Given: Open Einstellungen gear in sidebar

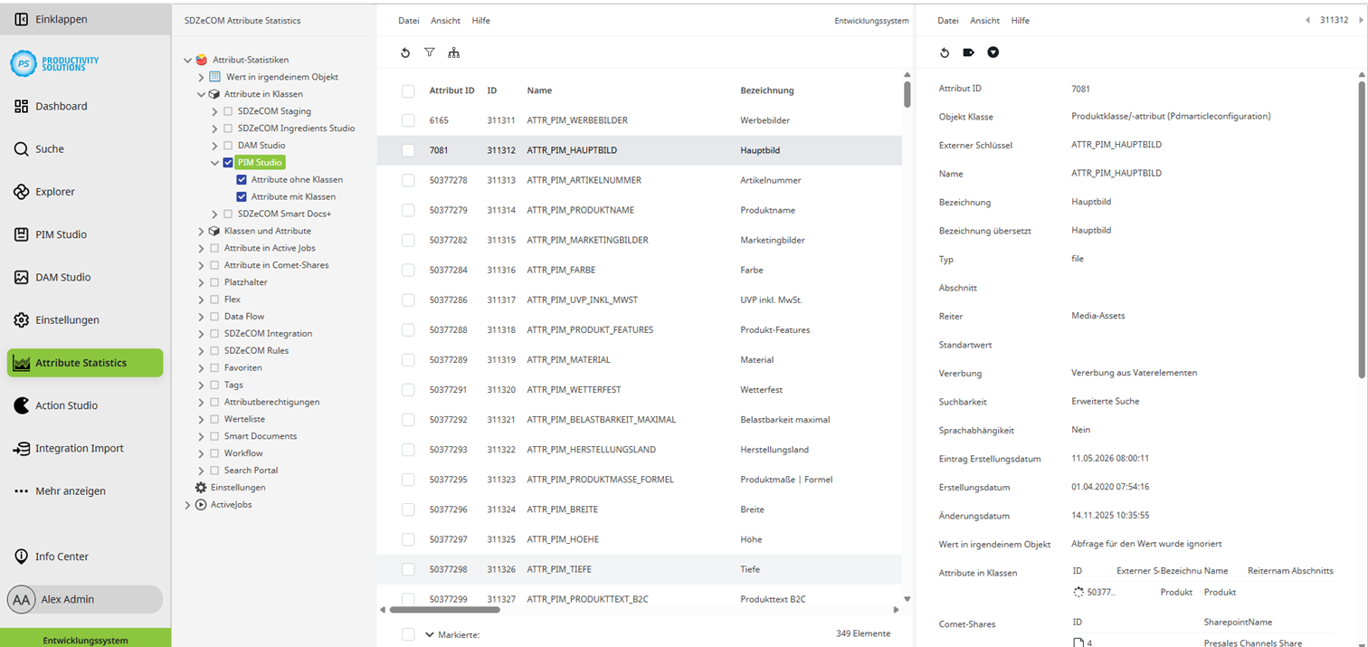Looking at the screenshot, I should pyautogui.click(x=22, y=320).
